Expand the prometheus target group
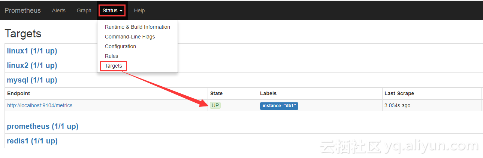Screen dimensions: 483x158 [x=42, y=126]
